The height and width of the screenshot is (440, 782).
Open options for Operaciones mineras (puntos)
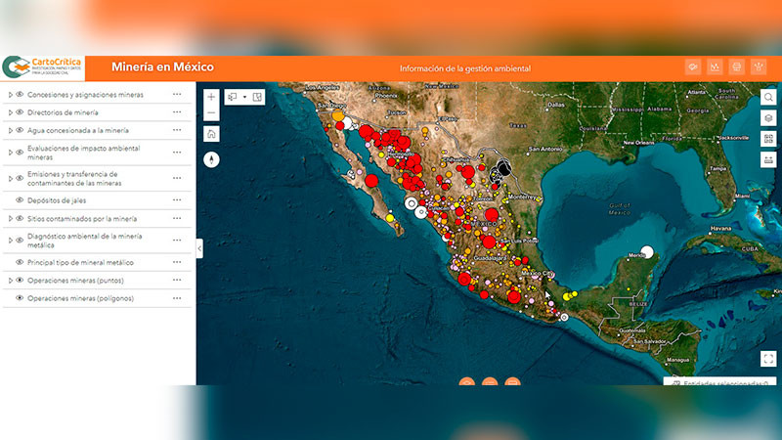coord(177,280)
